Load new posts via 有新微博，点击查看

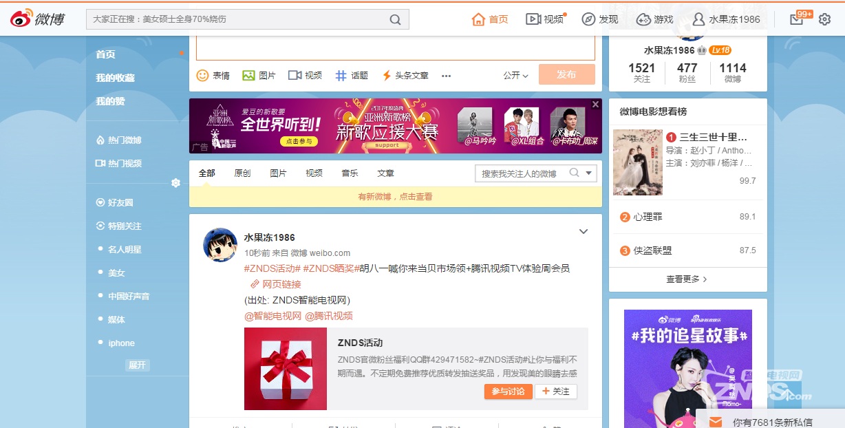pyautogui.click(x=396, y=197)
